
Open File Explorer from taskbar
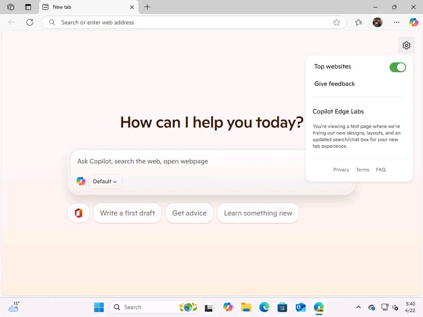click(246, 307)
